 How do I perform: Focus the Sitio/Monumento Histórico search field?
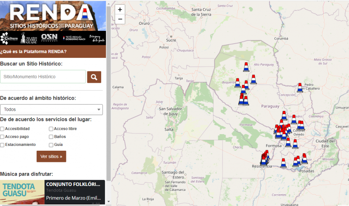43,77
